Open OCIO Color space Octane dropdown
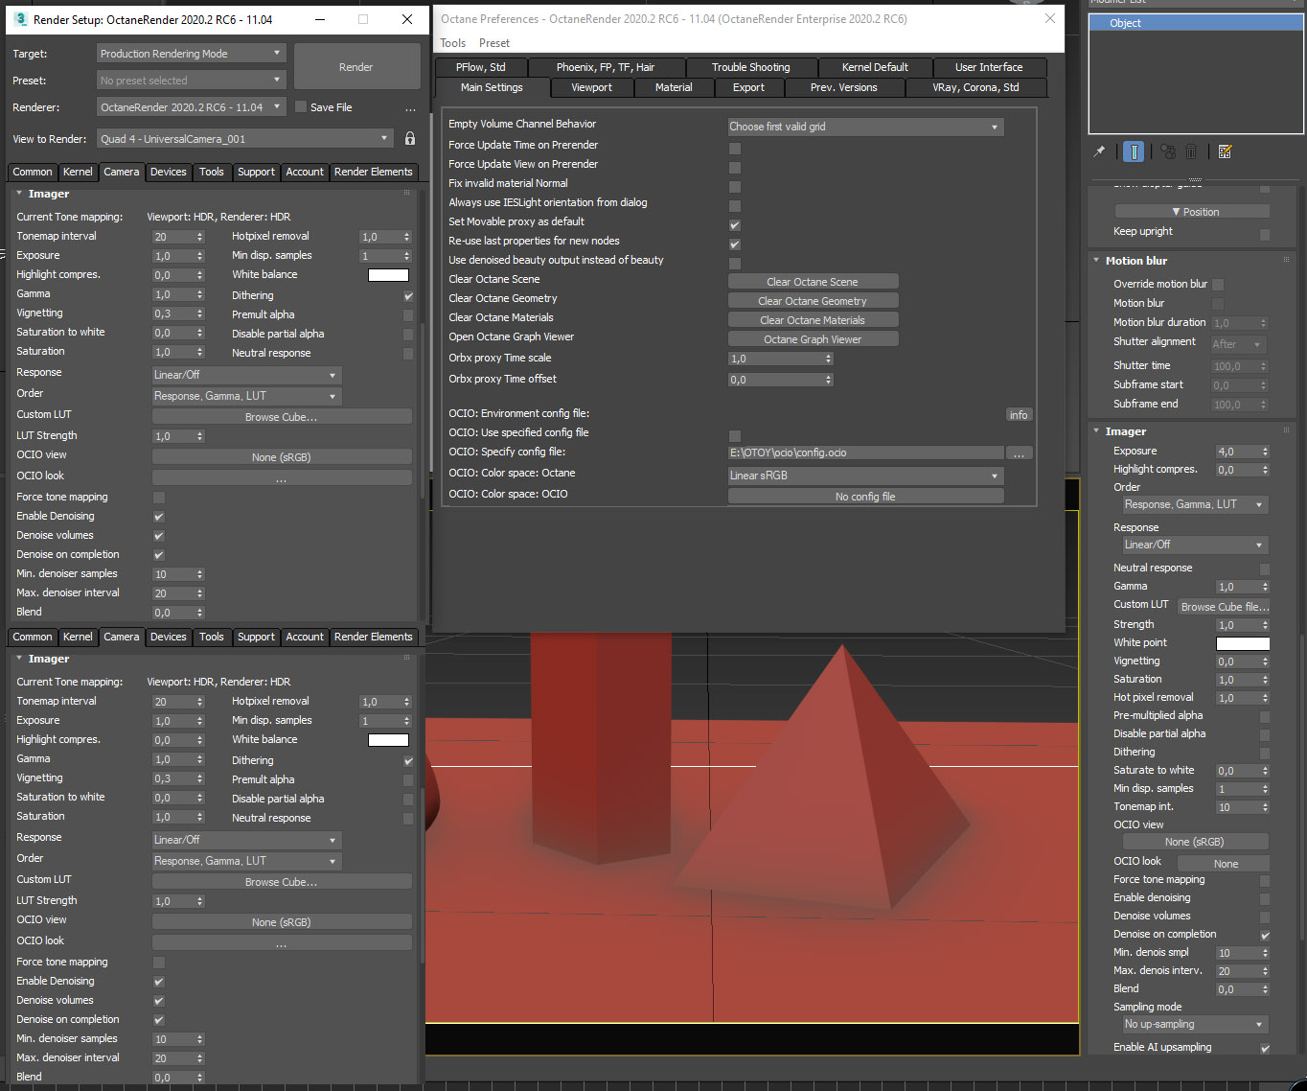This screenshot has width=1307, height=1091. [865, 476]
